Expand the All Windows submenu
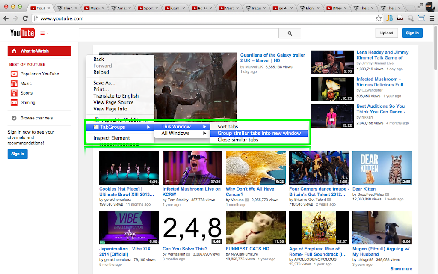 tap(182, 134)
